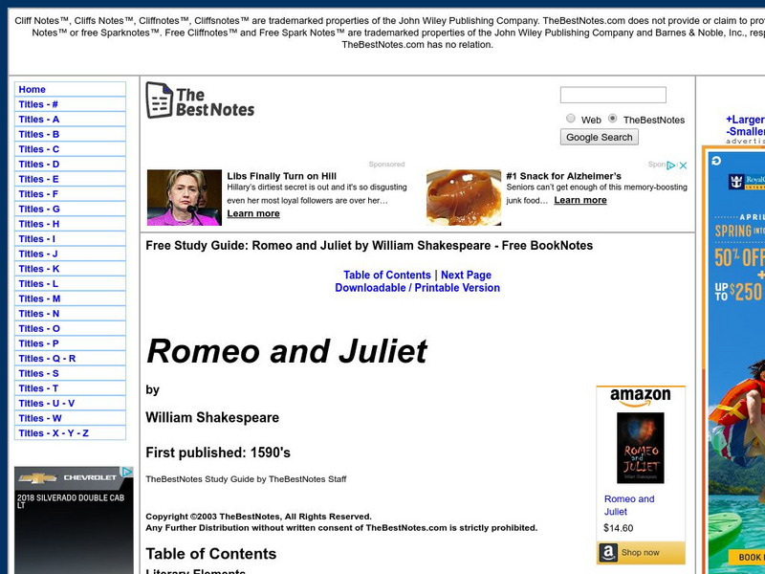Go to Titles - G list
765x574 pixels.
click(x=70, y=209)
